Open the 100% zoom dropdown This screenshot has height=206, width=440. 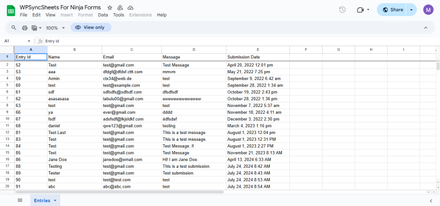55,27
